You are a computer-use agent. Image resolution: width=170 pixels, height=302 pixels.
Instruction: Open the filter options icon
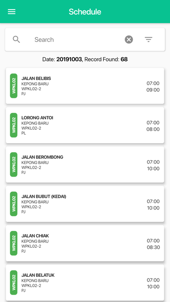(148, 39)
